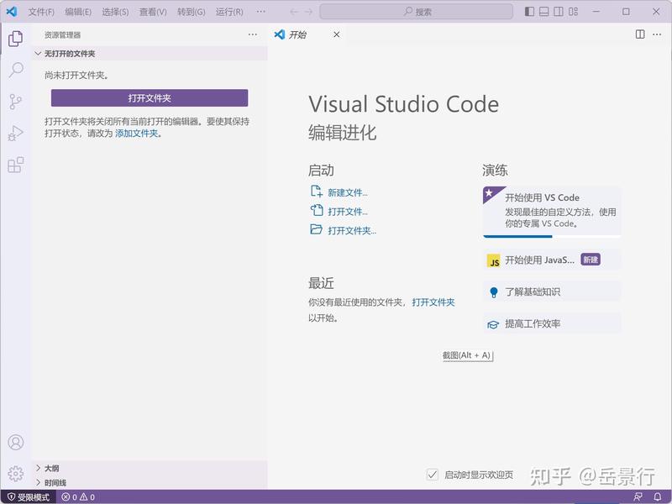
Task: Click the graduation cap icon 提高工作效率
Action: coord(493,324)
